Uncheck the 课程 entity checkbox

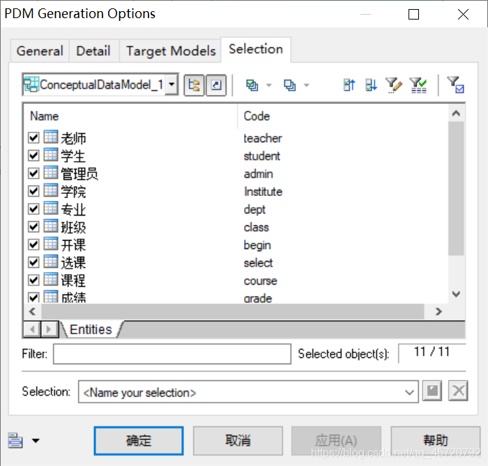33,280
